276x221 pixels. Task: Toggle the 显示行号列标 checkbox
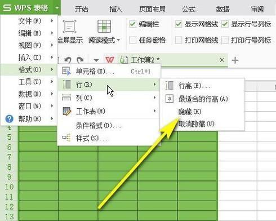(225, 24)
